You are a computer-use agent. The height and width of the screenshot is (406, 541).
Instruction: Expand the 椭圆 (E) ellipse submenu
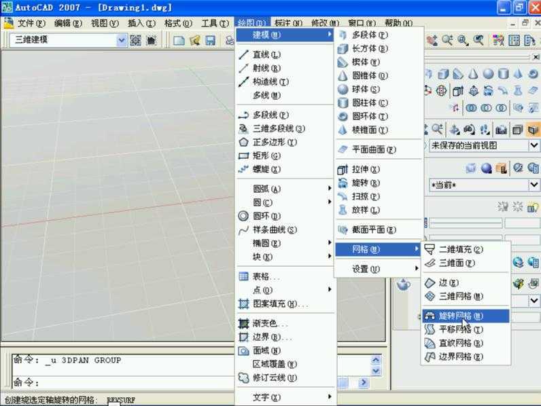[x=285, y=243]
